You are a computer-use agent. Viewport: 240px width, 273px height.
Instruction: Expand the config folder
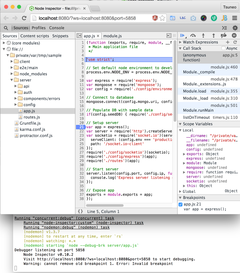pos(15,105)
